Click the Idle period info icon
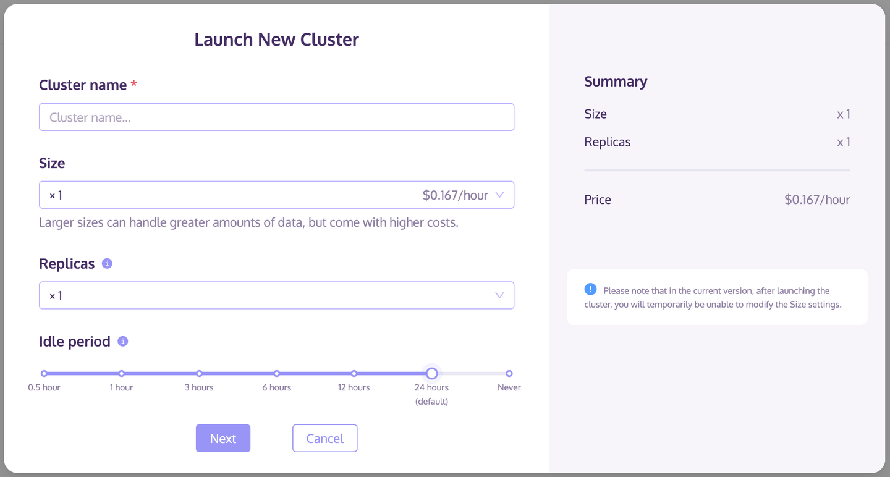 [x=122, y=341]
